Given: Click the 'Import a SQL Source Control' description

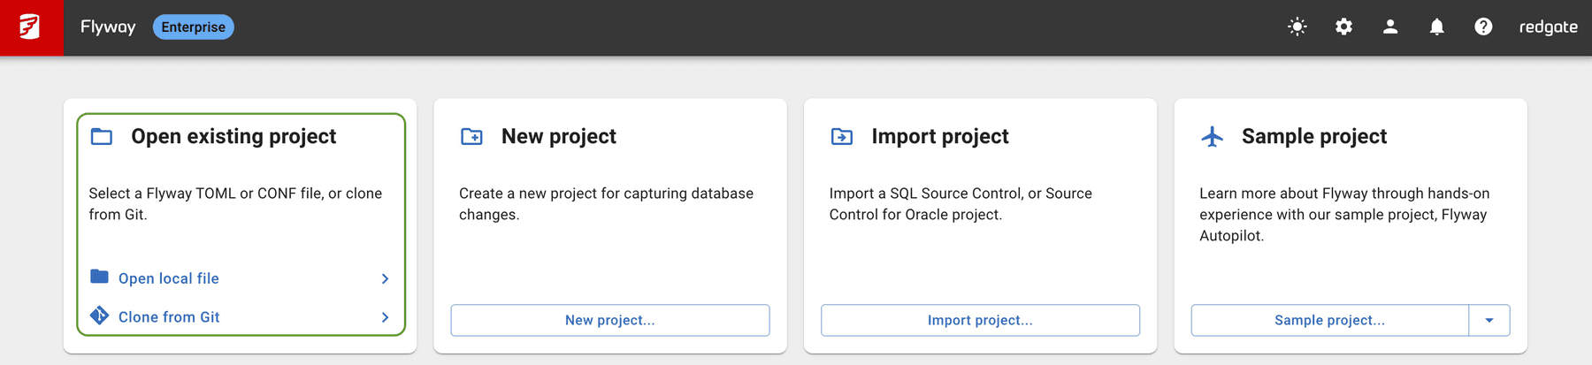Looking at the screenshot, I should pos(961,204).
